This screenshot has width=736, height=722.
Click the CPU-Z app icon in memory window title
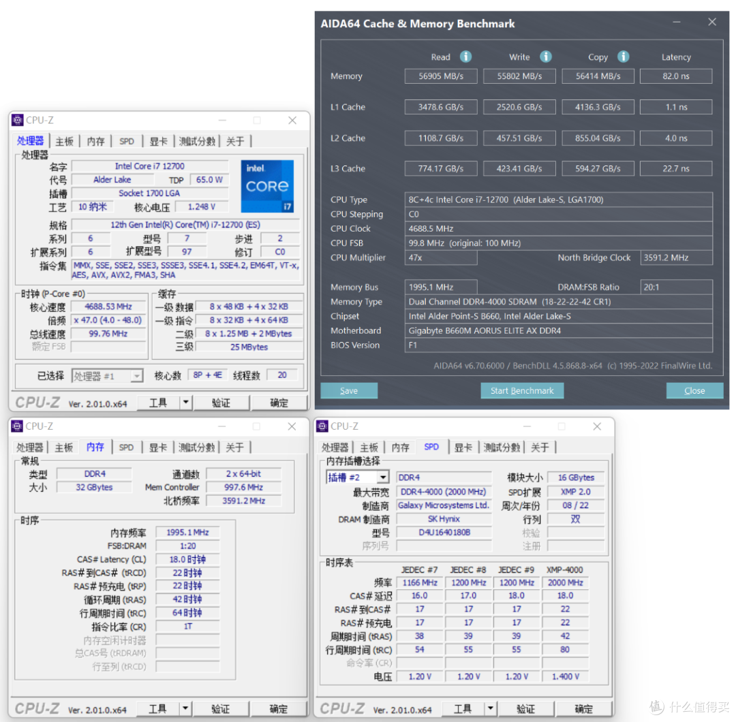(x=17, y=426)
